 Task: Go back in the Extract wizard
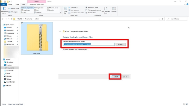point(60,32)
